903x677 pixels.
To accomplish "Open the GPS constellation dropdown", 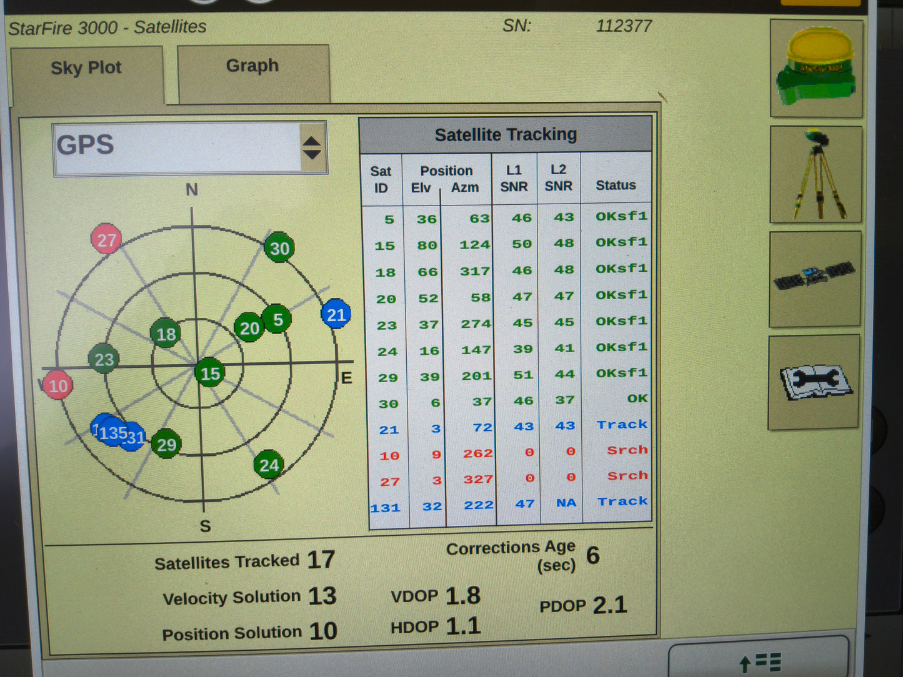I will (191, 149).
